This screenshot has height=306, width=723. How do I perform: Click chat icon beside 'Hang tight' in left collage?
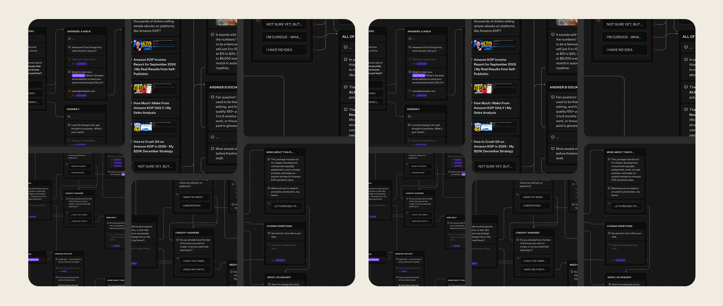[x=56, y=259]
